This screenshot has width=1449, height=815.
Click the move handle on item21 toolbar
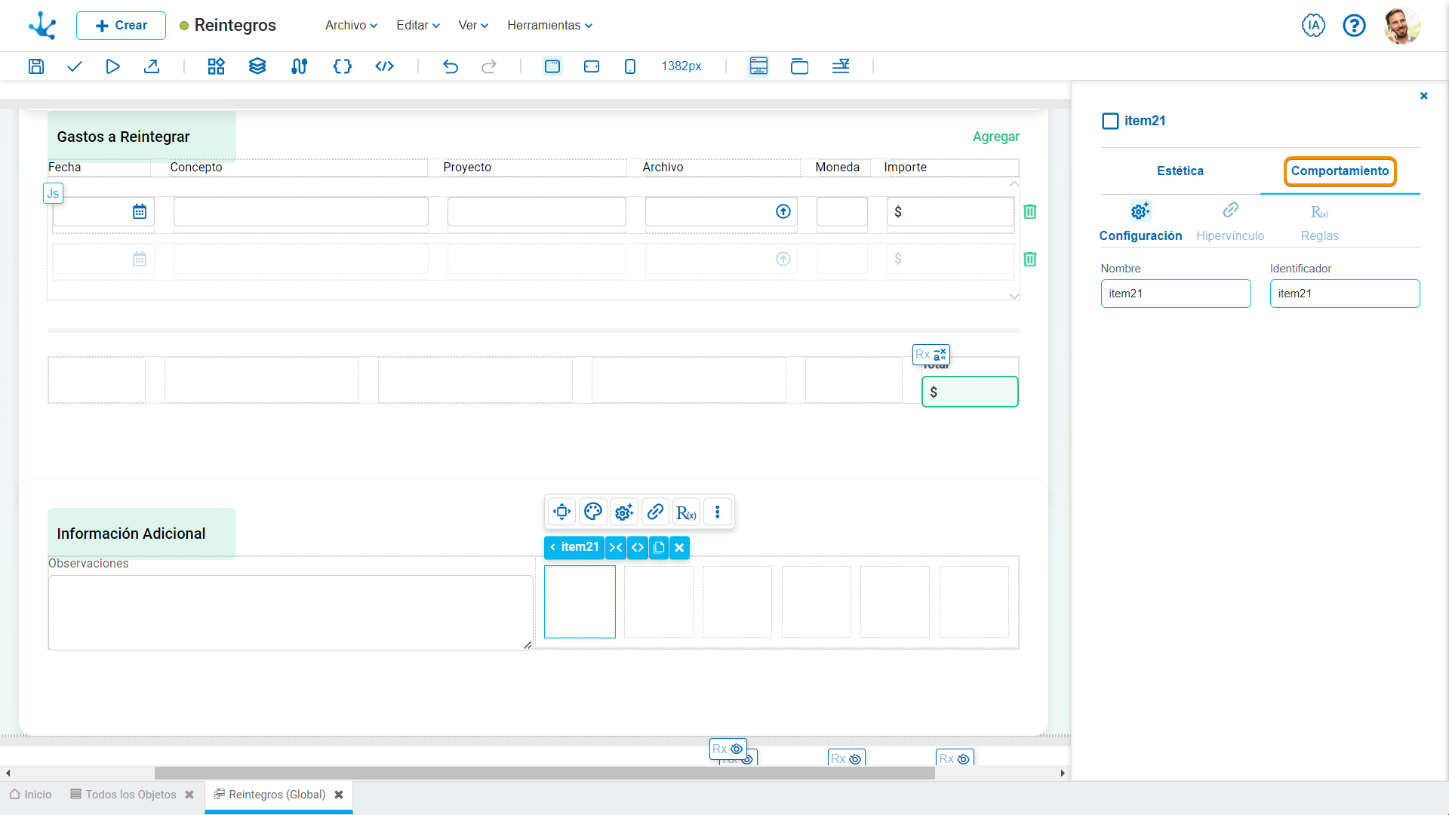(561, 512)
